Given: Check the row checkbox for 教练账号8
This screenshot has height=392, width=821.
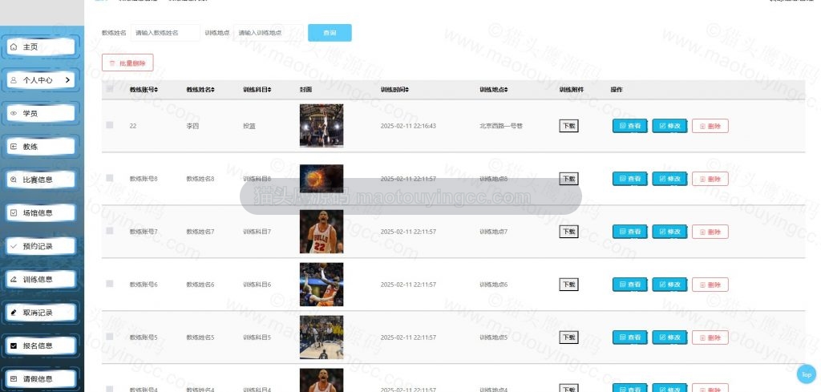Looking at the screenshot, I should click(109, 178).
